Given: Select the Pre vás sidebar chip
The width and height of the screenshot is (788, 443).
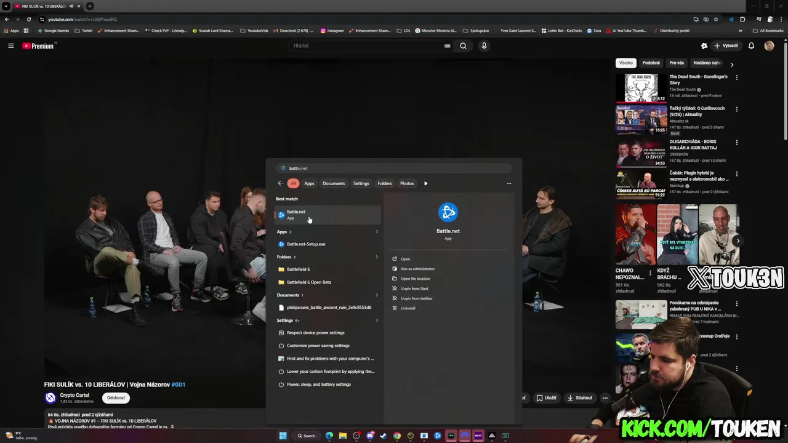Looking at the screenshot, I should pyautogui.click(x=677, y=63).
